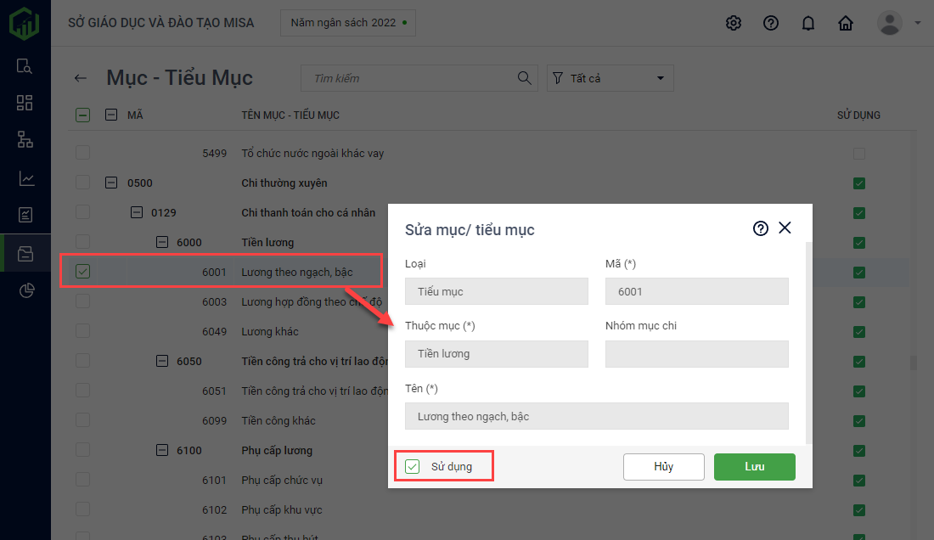Click the dialog help icon beside close

761,228
